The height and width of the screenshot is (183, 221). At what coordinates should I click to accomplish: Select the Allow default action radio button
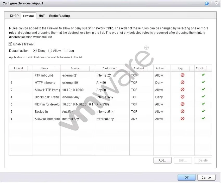point(50,51)
